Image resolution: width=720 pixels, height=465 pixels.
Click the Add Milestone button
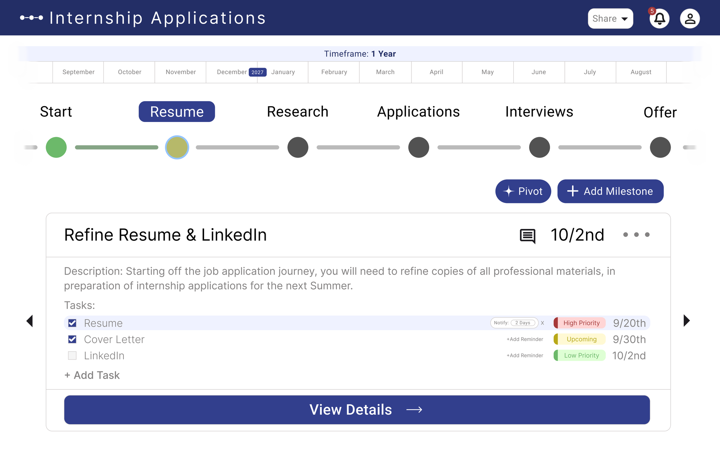(610, 191)
